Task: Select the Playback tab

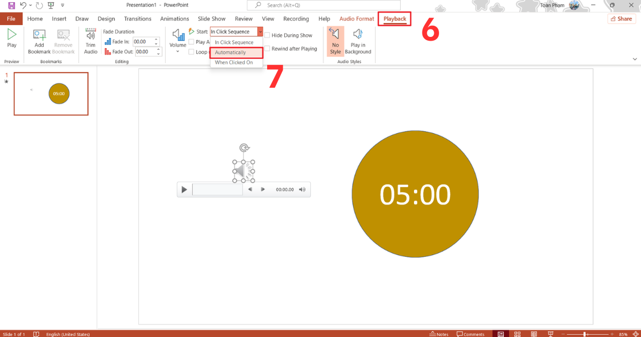Action: click(x=395, y=19)
